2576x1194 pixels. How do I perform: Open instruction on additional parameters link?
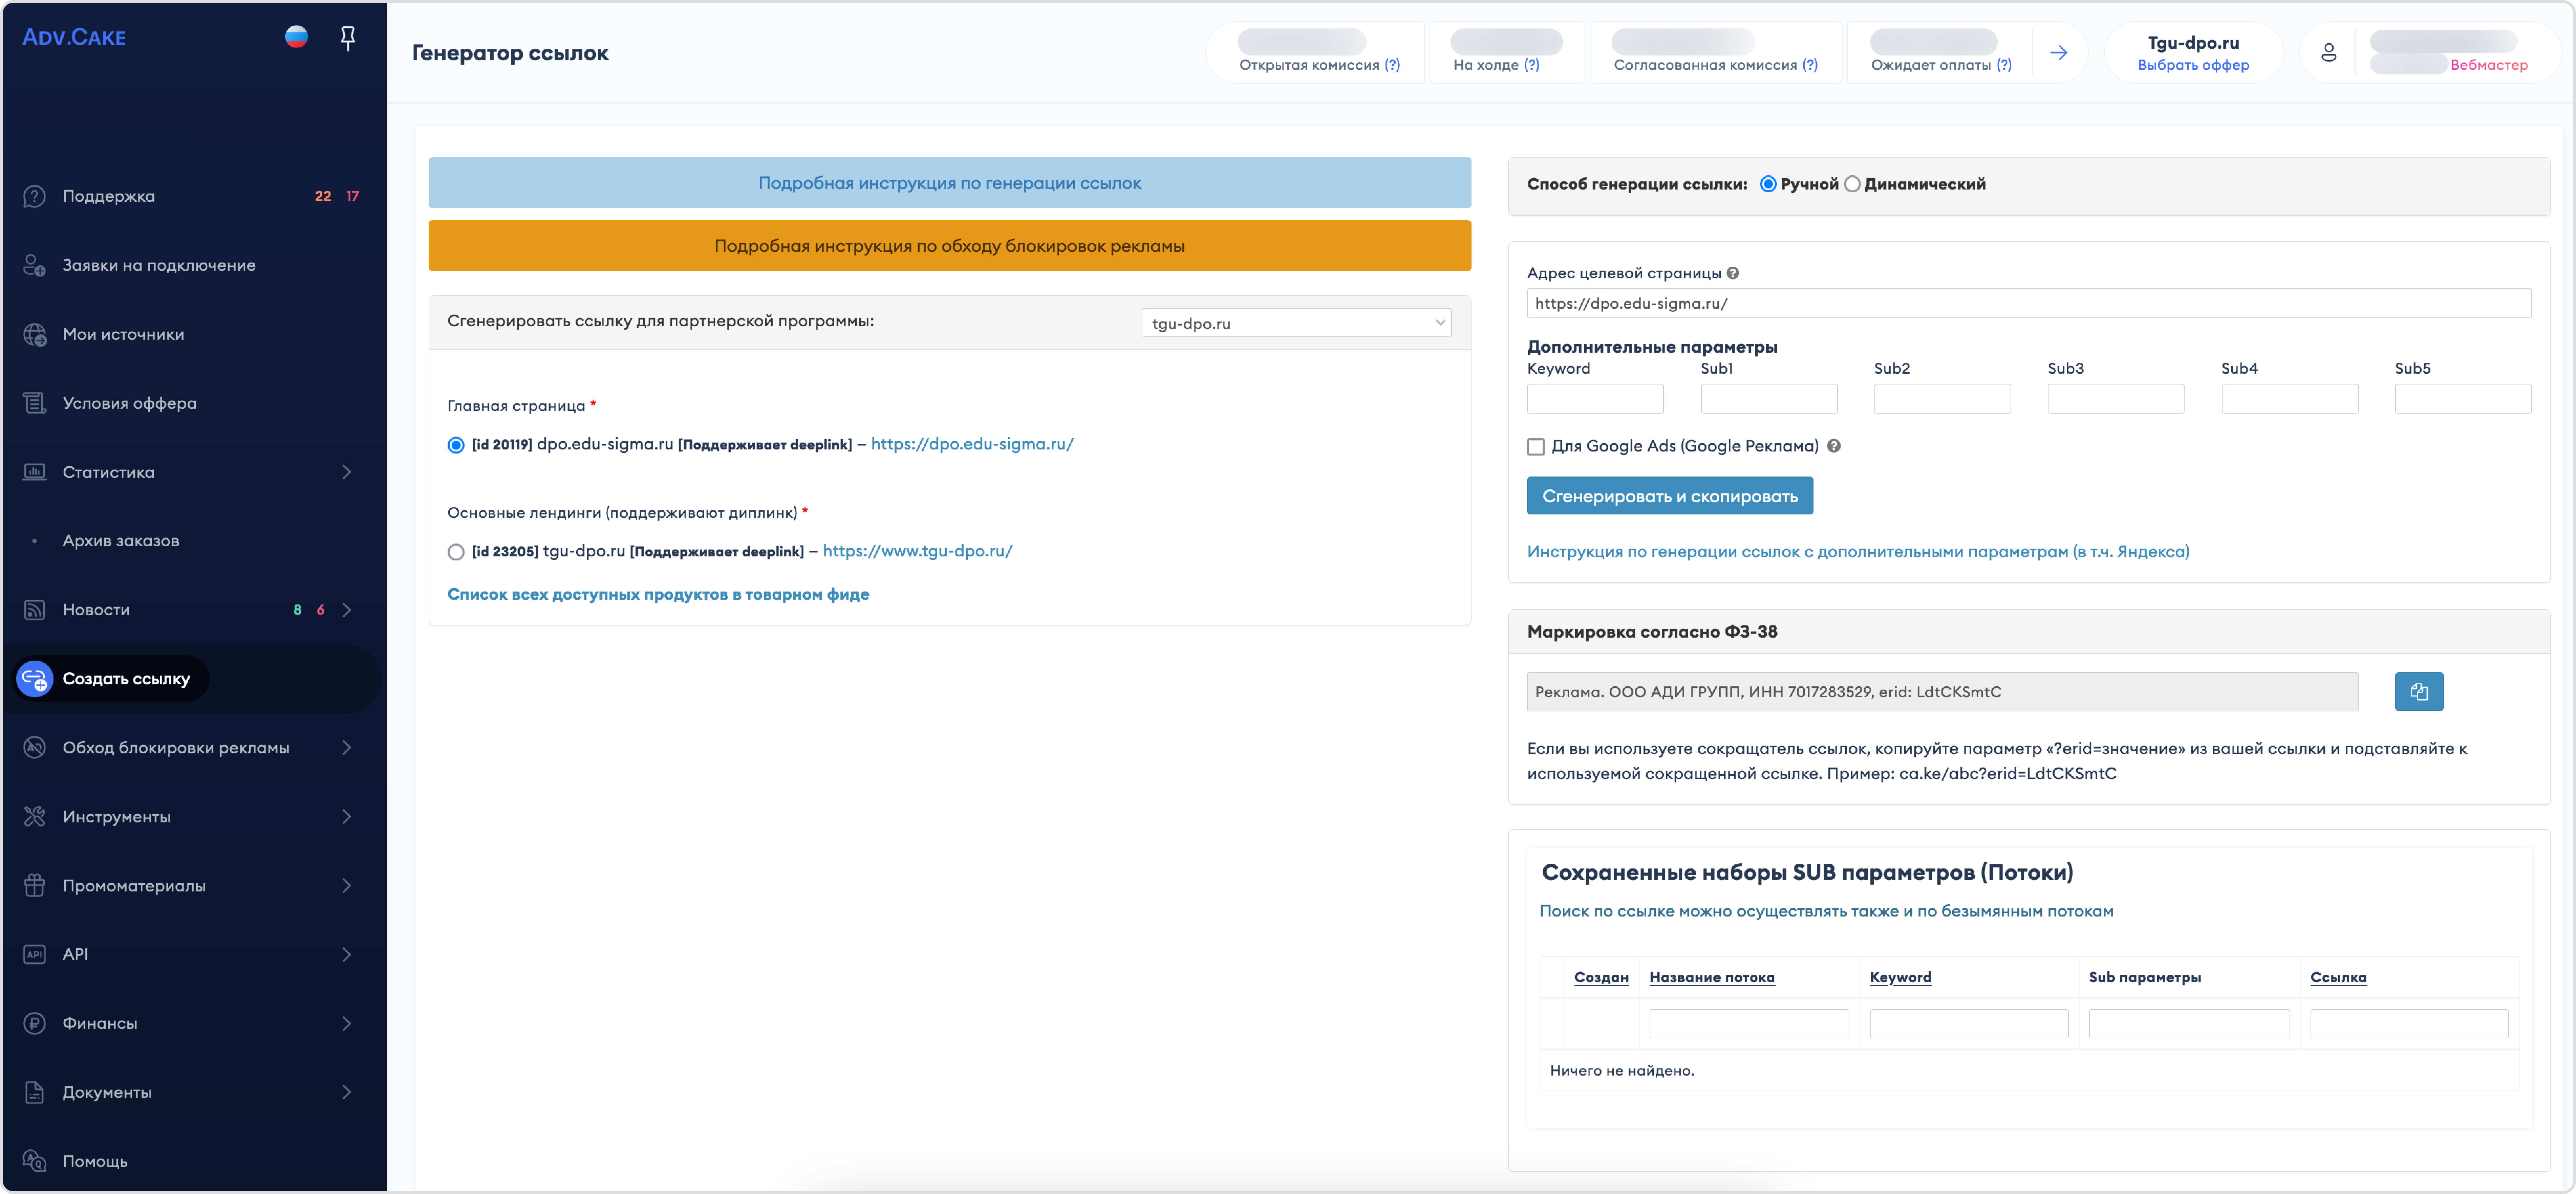(x=1858, y=552)
